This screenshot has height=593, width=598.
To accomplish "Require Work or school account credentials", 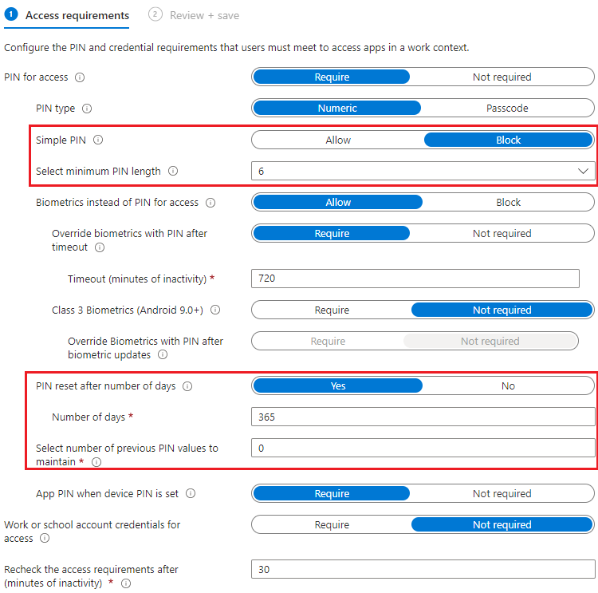I will pos(332,525).
